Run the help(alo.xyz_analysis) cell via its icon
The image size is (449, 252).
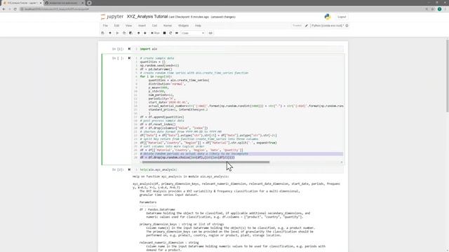coord(129,169)
